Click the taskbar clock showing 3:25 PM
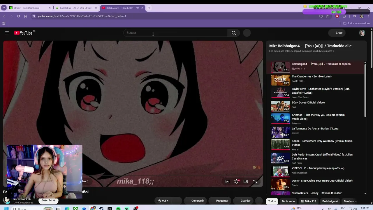 tap(365, 208)
